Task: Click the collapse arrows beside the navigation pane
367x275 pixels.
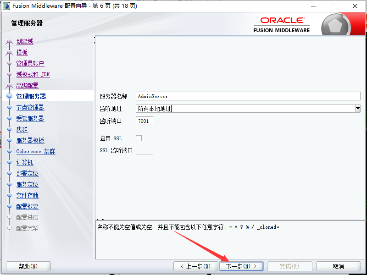Action: 95,40
